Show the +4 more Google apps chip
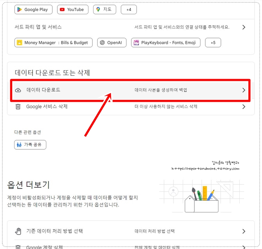262x249 pixels. click(129, 10)
